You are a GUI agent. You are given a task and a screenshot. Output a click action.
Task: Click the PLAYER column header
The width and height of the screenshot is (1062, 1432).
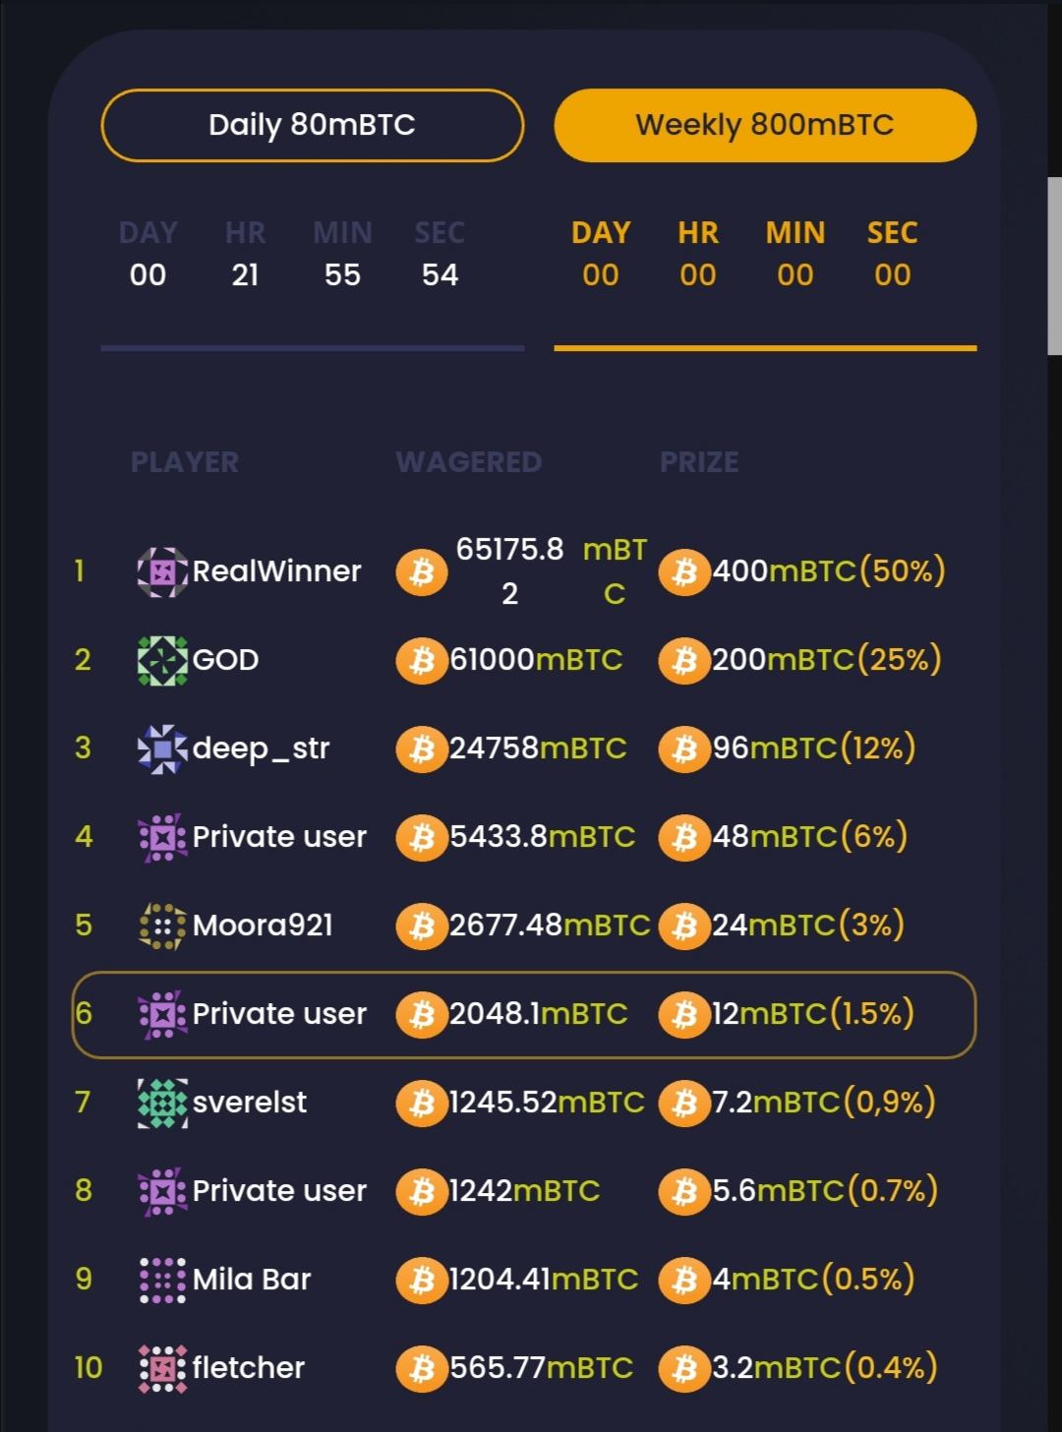pyautogui.click(x=185, y=462)
